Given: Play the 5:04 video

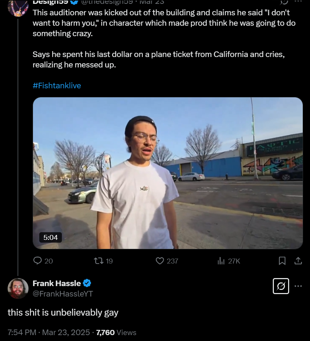Looking at the screenshot, I should (x=168, y=173).
